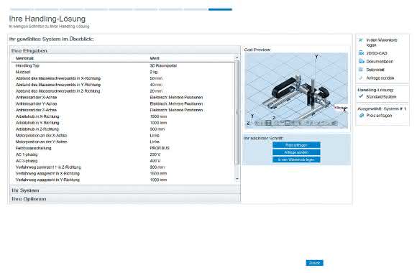Image resolution: width=417 pixels, height=273 pixels.
Task: Click the Wert column header
Action: click(155, 58)
